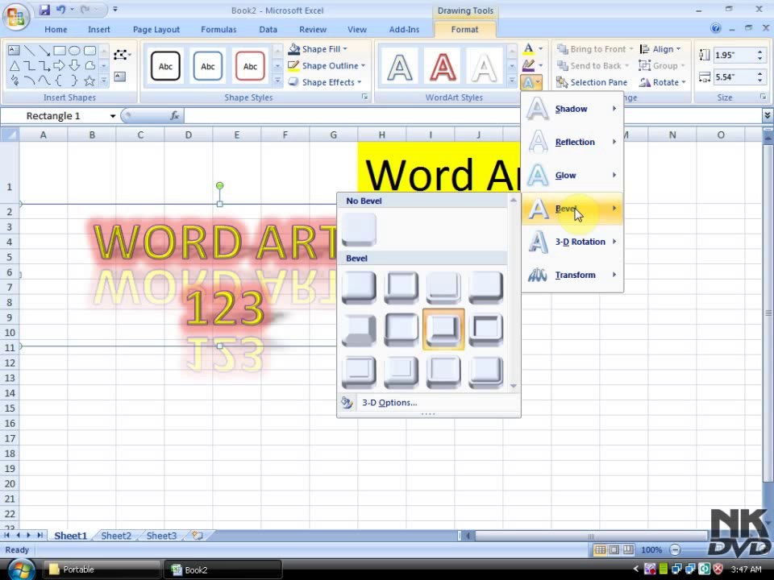Select column D header
The image size is (774, 580).
coord(188,135)
